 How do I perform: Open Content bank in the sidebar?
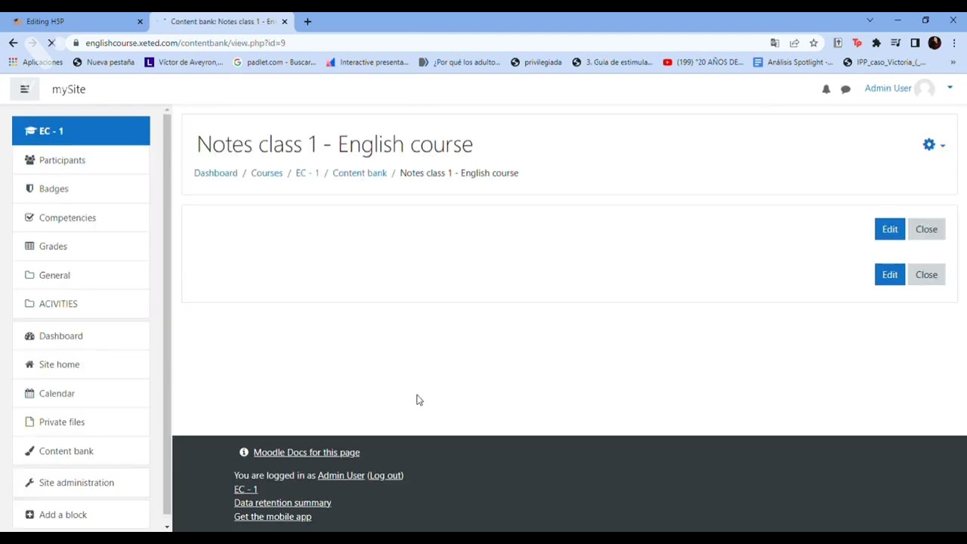pos(81,451)
